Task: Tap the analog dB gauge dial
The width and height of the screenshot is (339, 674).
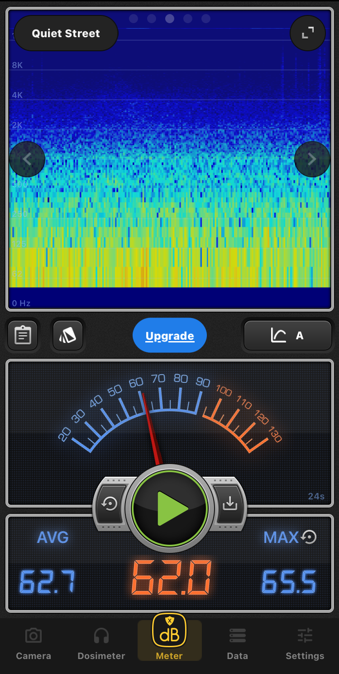Action: coord(170,413)
